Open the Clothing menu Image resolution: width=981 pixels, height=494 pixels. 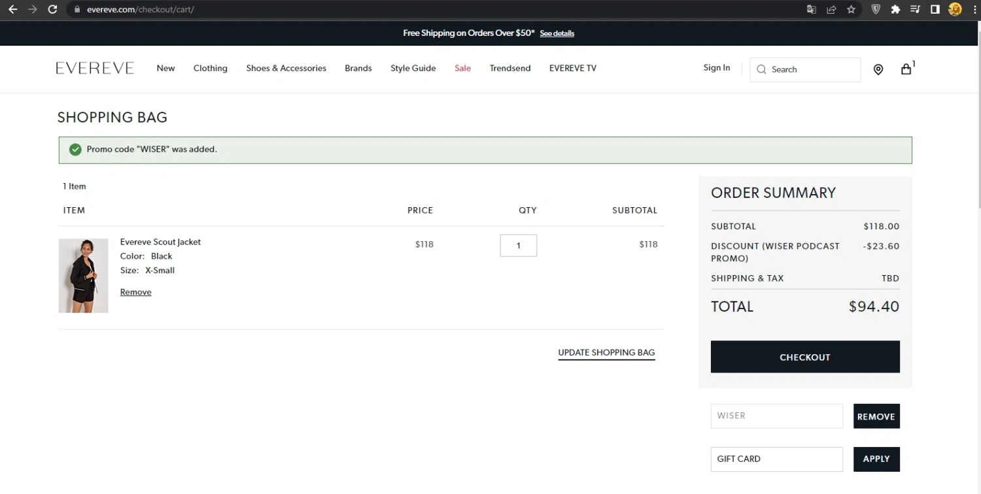coord(211,68)
